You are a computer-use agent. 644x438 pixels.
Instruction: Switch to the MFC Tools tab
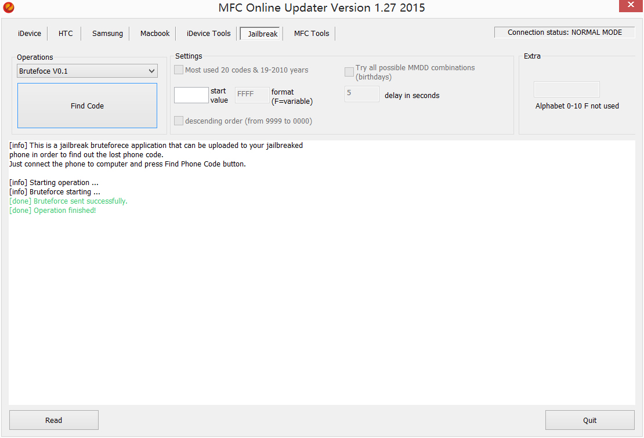(312, 34)
